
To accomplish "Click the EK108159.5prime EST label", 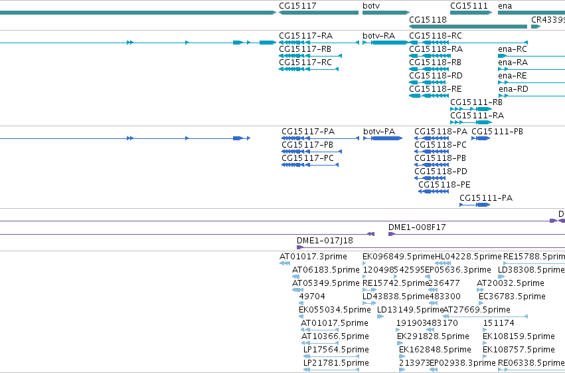I will click(519, 336).
